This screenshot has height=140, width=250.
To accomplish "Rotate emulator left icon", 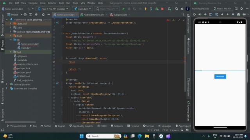I will (211, 14).
